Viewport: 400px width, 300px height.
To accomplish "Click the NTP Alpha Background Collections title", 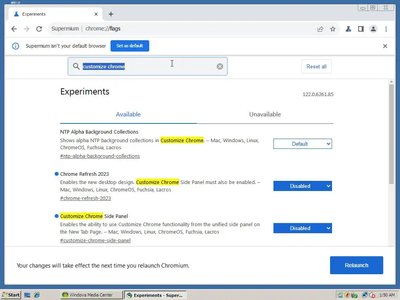I will click(x=99, y=132).
